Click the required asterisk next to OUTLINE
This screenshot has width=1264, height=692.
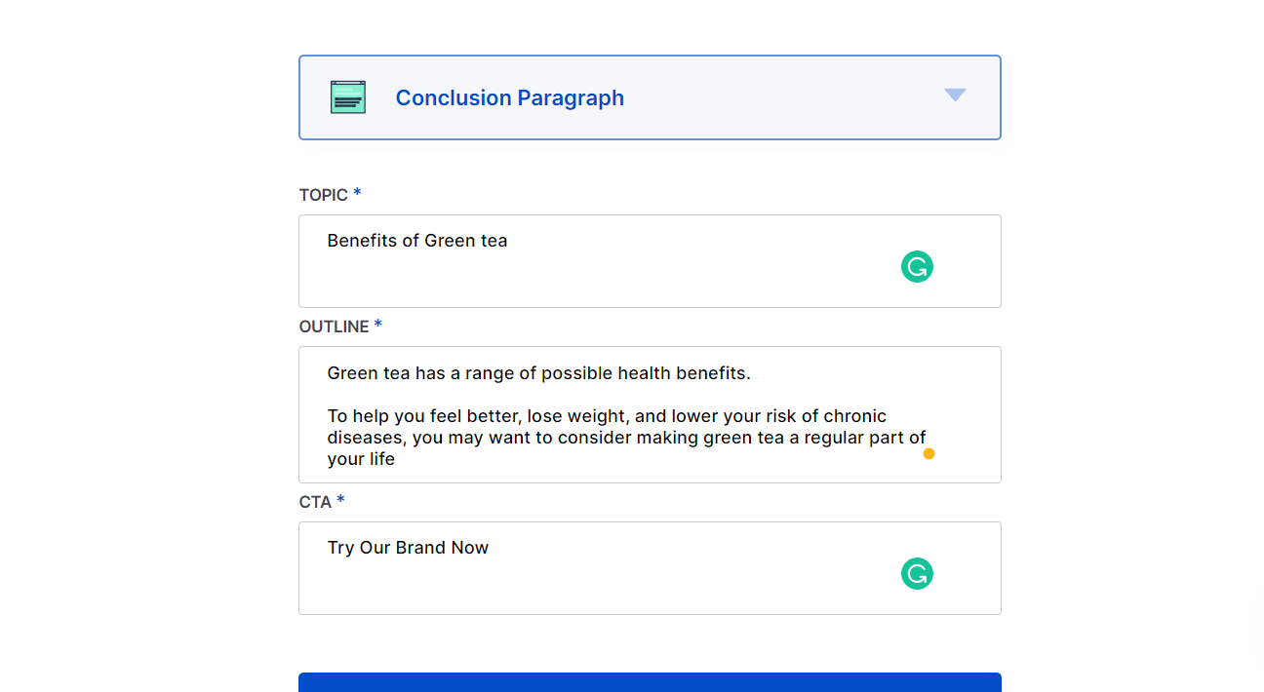coord(378,325)
